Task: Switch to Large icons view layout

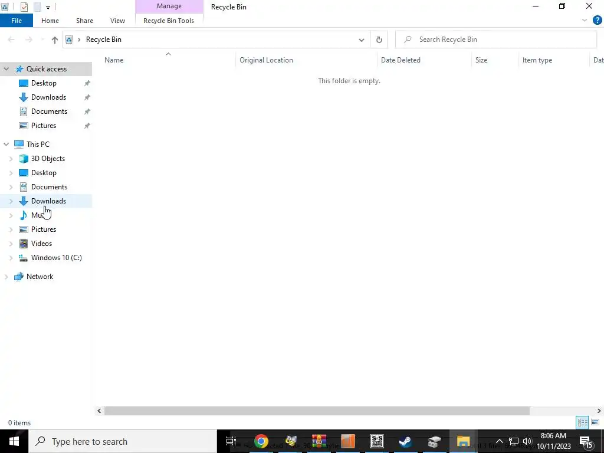Action: 595,422
